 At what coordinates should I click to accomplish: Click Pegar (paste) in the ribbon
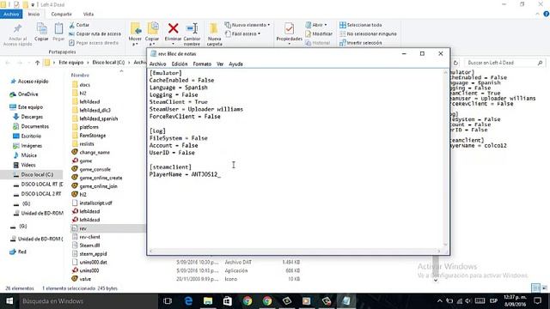point(58,32)
